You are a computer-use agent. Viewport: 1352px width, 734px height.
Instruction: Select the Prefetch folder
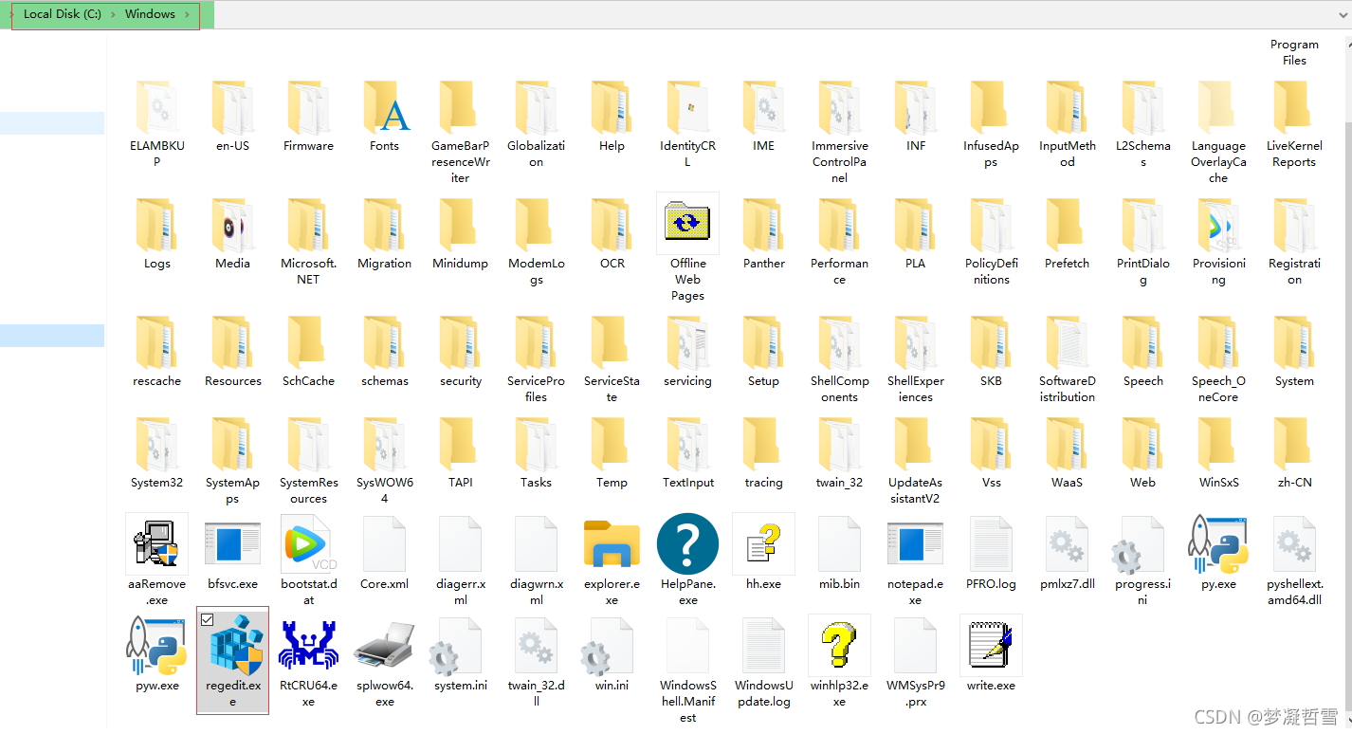(x=1067, y=233)
